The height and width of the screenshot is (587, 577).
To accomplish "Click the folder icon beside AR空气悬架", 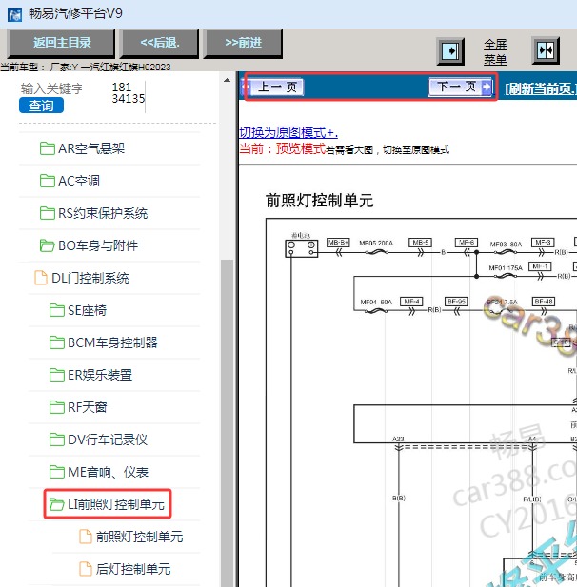I will pos(48,148).
